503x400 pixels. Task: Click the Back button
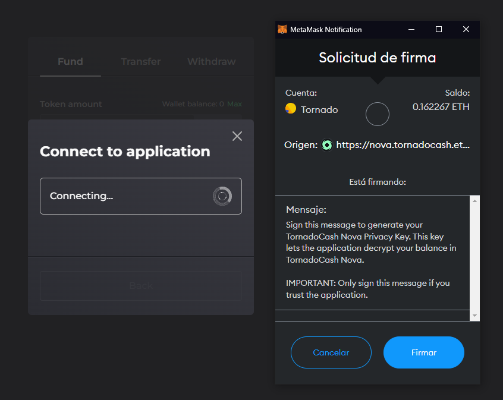(x=140, y=285)
